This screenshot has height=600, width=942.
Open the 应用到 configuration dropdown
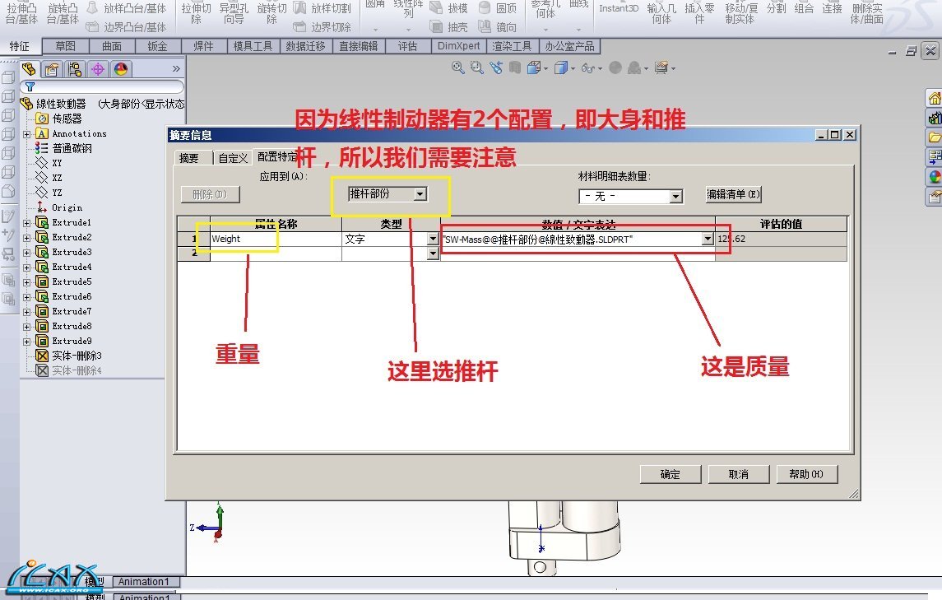420,194
